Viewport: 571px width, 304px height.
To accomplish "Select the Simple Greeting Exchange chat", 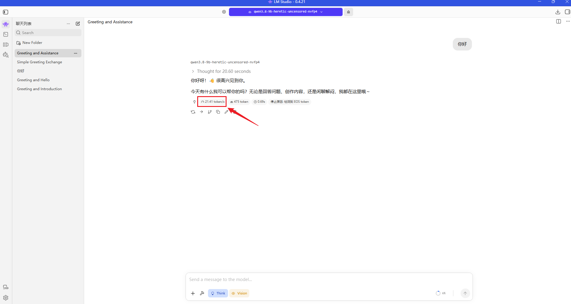I will pos(48,62).
